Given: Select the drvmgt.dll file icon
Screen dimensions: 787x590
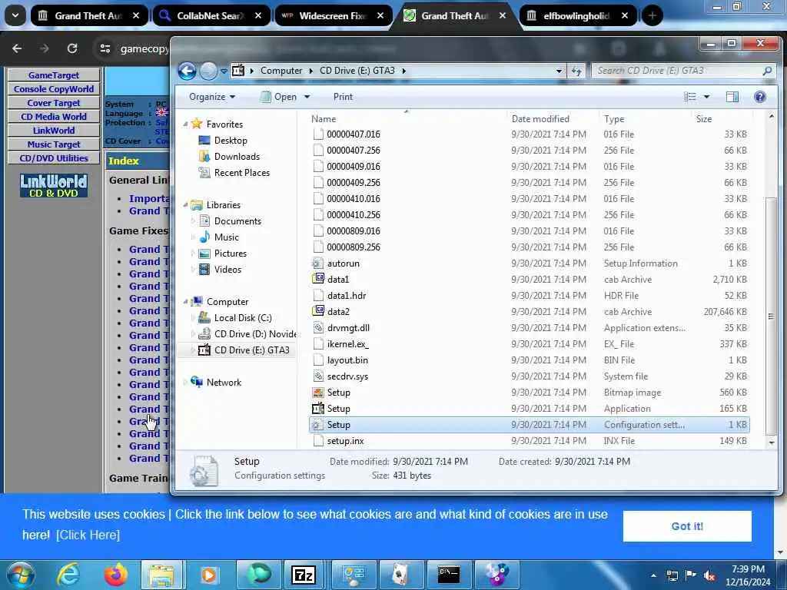Looking at the screenshot, I should (x=317, y=327).
